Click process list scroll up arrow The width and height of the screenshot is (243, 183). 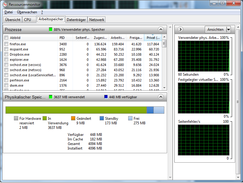[164, 37]
